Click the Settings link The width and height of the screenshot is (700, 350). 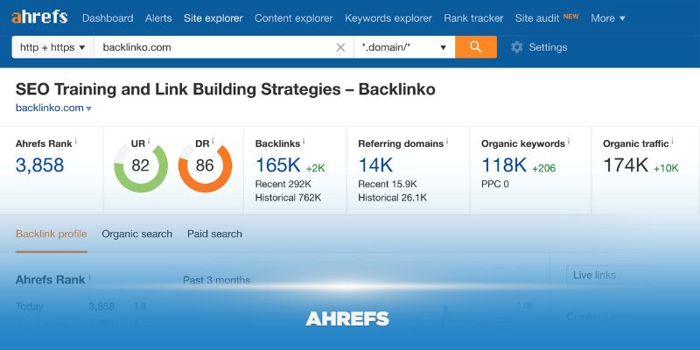pos(548,47)
